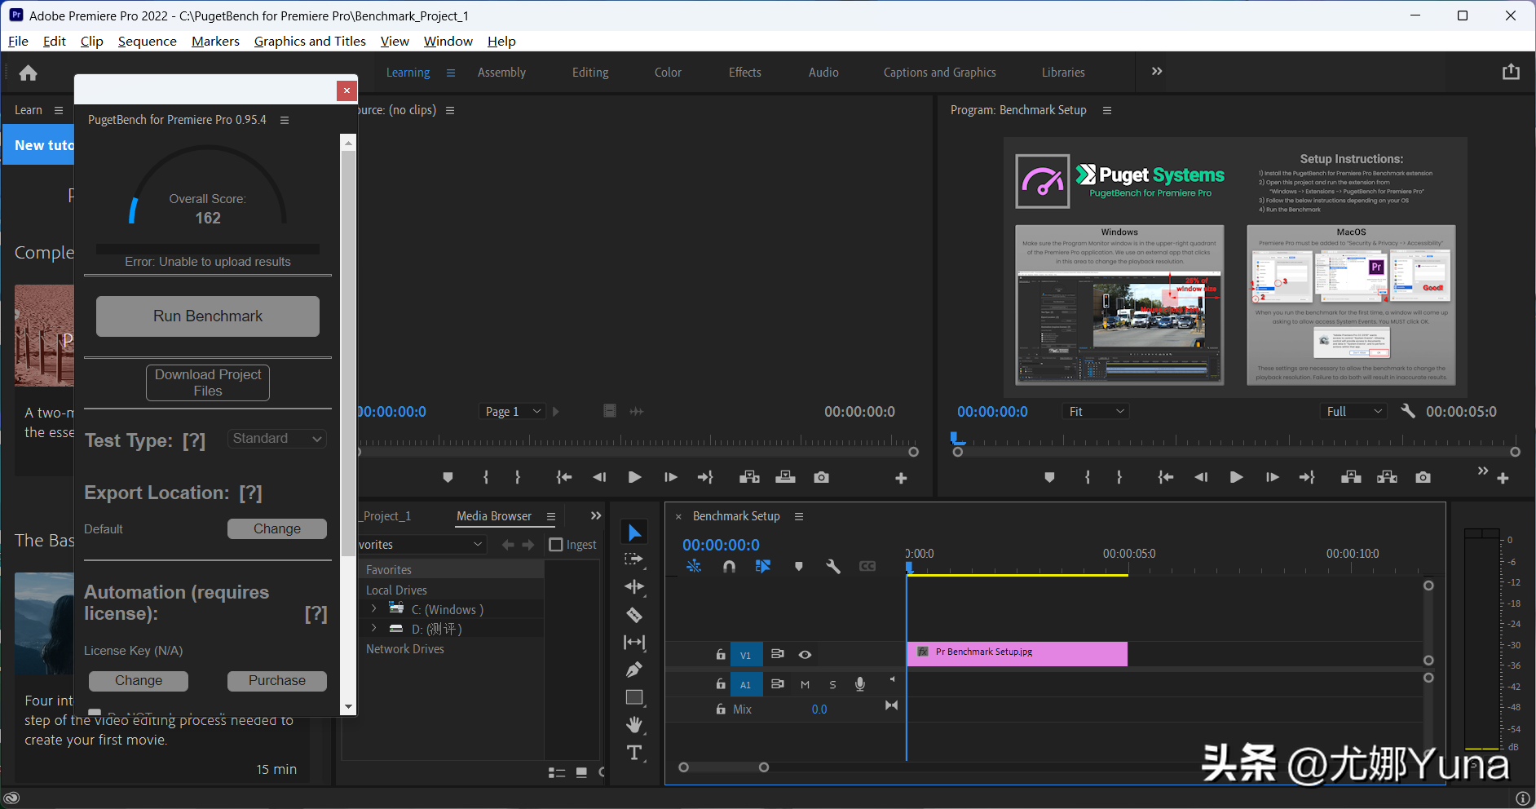Viewport: 1536px width, 809px height.
Task: Open the Window menu
Action: click(x=448, y=42)
